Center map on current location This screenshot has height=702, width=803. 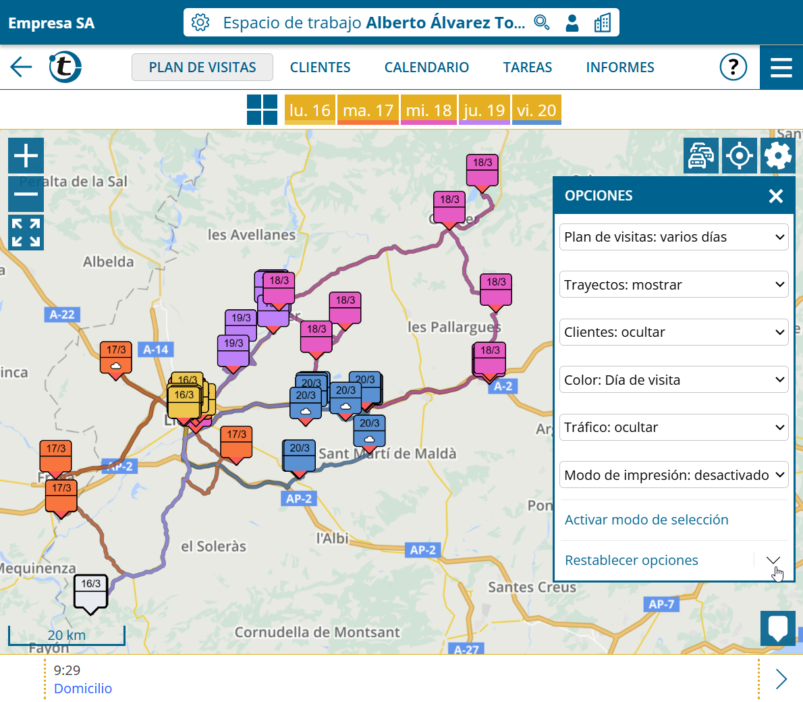pyautogui.click(x=739, y=156)
